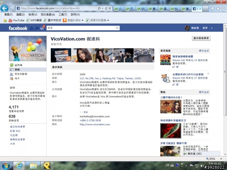Open the Edit (E) menu
The height and width of the screenshot is (170, 227).
pyautogui.click(x=21, y=15)
